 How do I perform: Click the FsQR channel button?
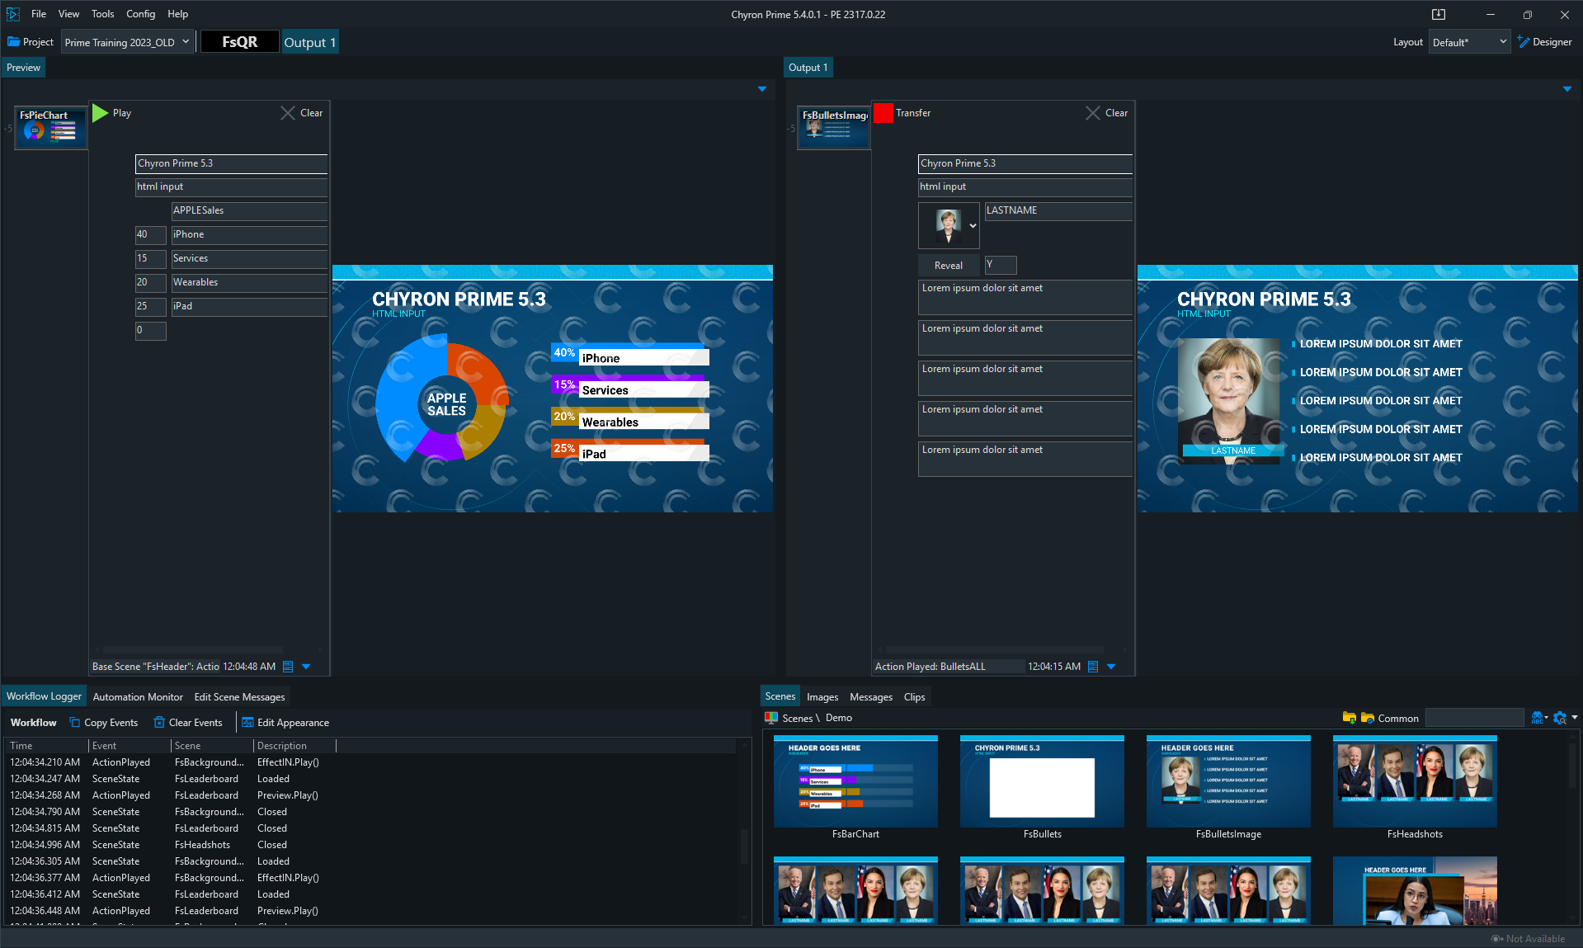click(x=239, y=42)
